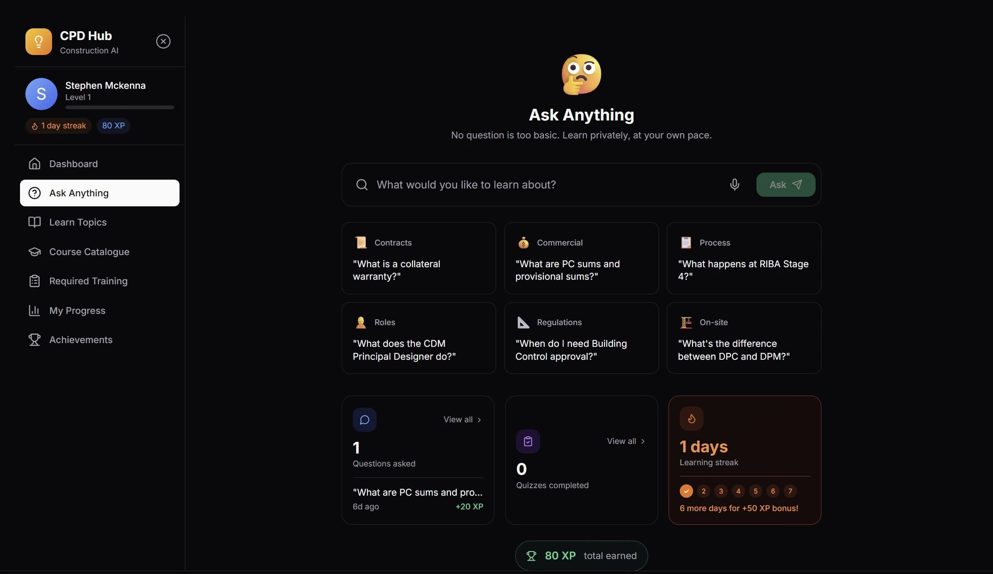Click the 1 day streak badge
The width and height of the screenshot is (993, 574).
click(58, 125)
